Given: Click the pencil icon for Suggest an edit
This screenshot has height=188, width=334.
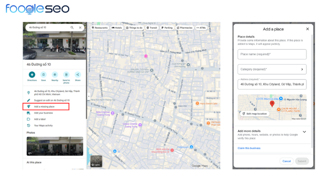Looking at the screenshot, I should pyautogui.click(x=28, y=100).
